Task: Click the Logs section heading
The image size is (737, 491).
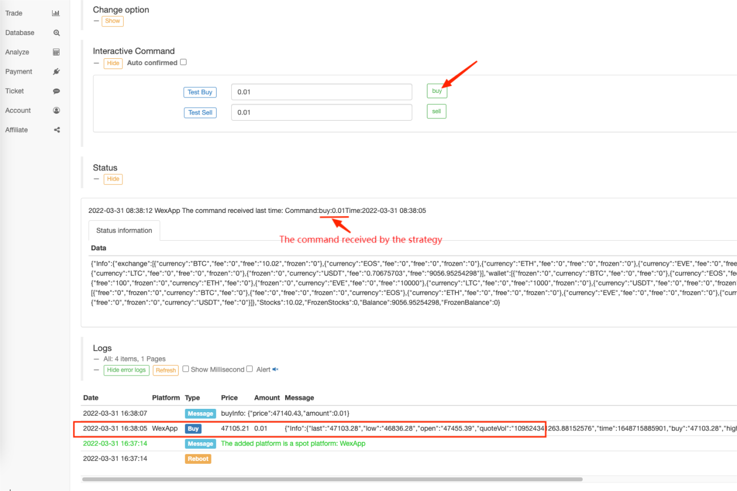Action: point(102,348)
